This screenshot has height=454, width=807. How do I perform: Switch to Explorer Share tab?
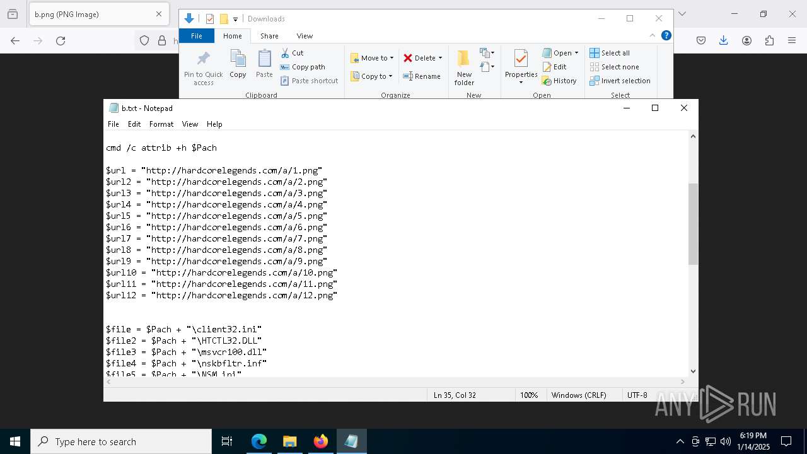(x=269, y=36)
